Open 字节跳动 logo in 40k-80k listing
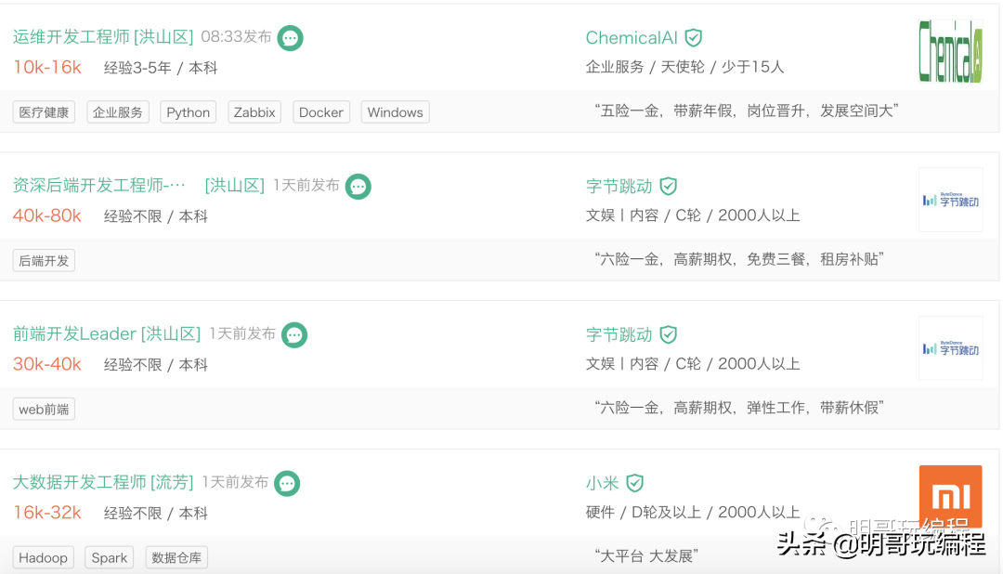This screenshot has width=1003, height=574. coord(951,200)
